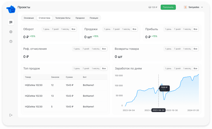212x129 pixels.
Task: Click the logout icon in sidebar
Action: (11, 115)
